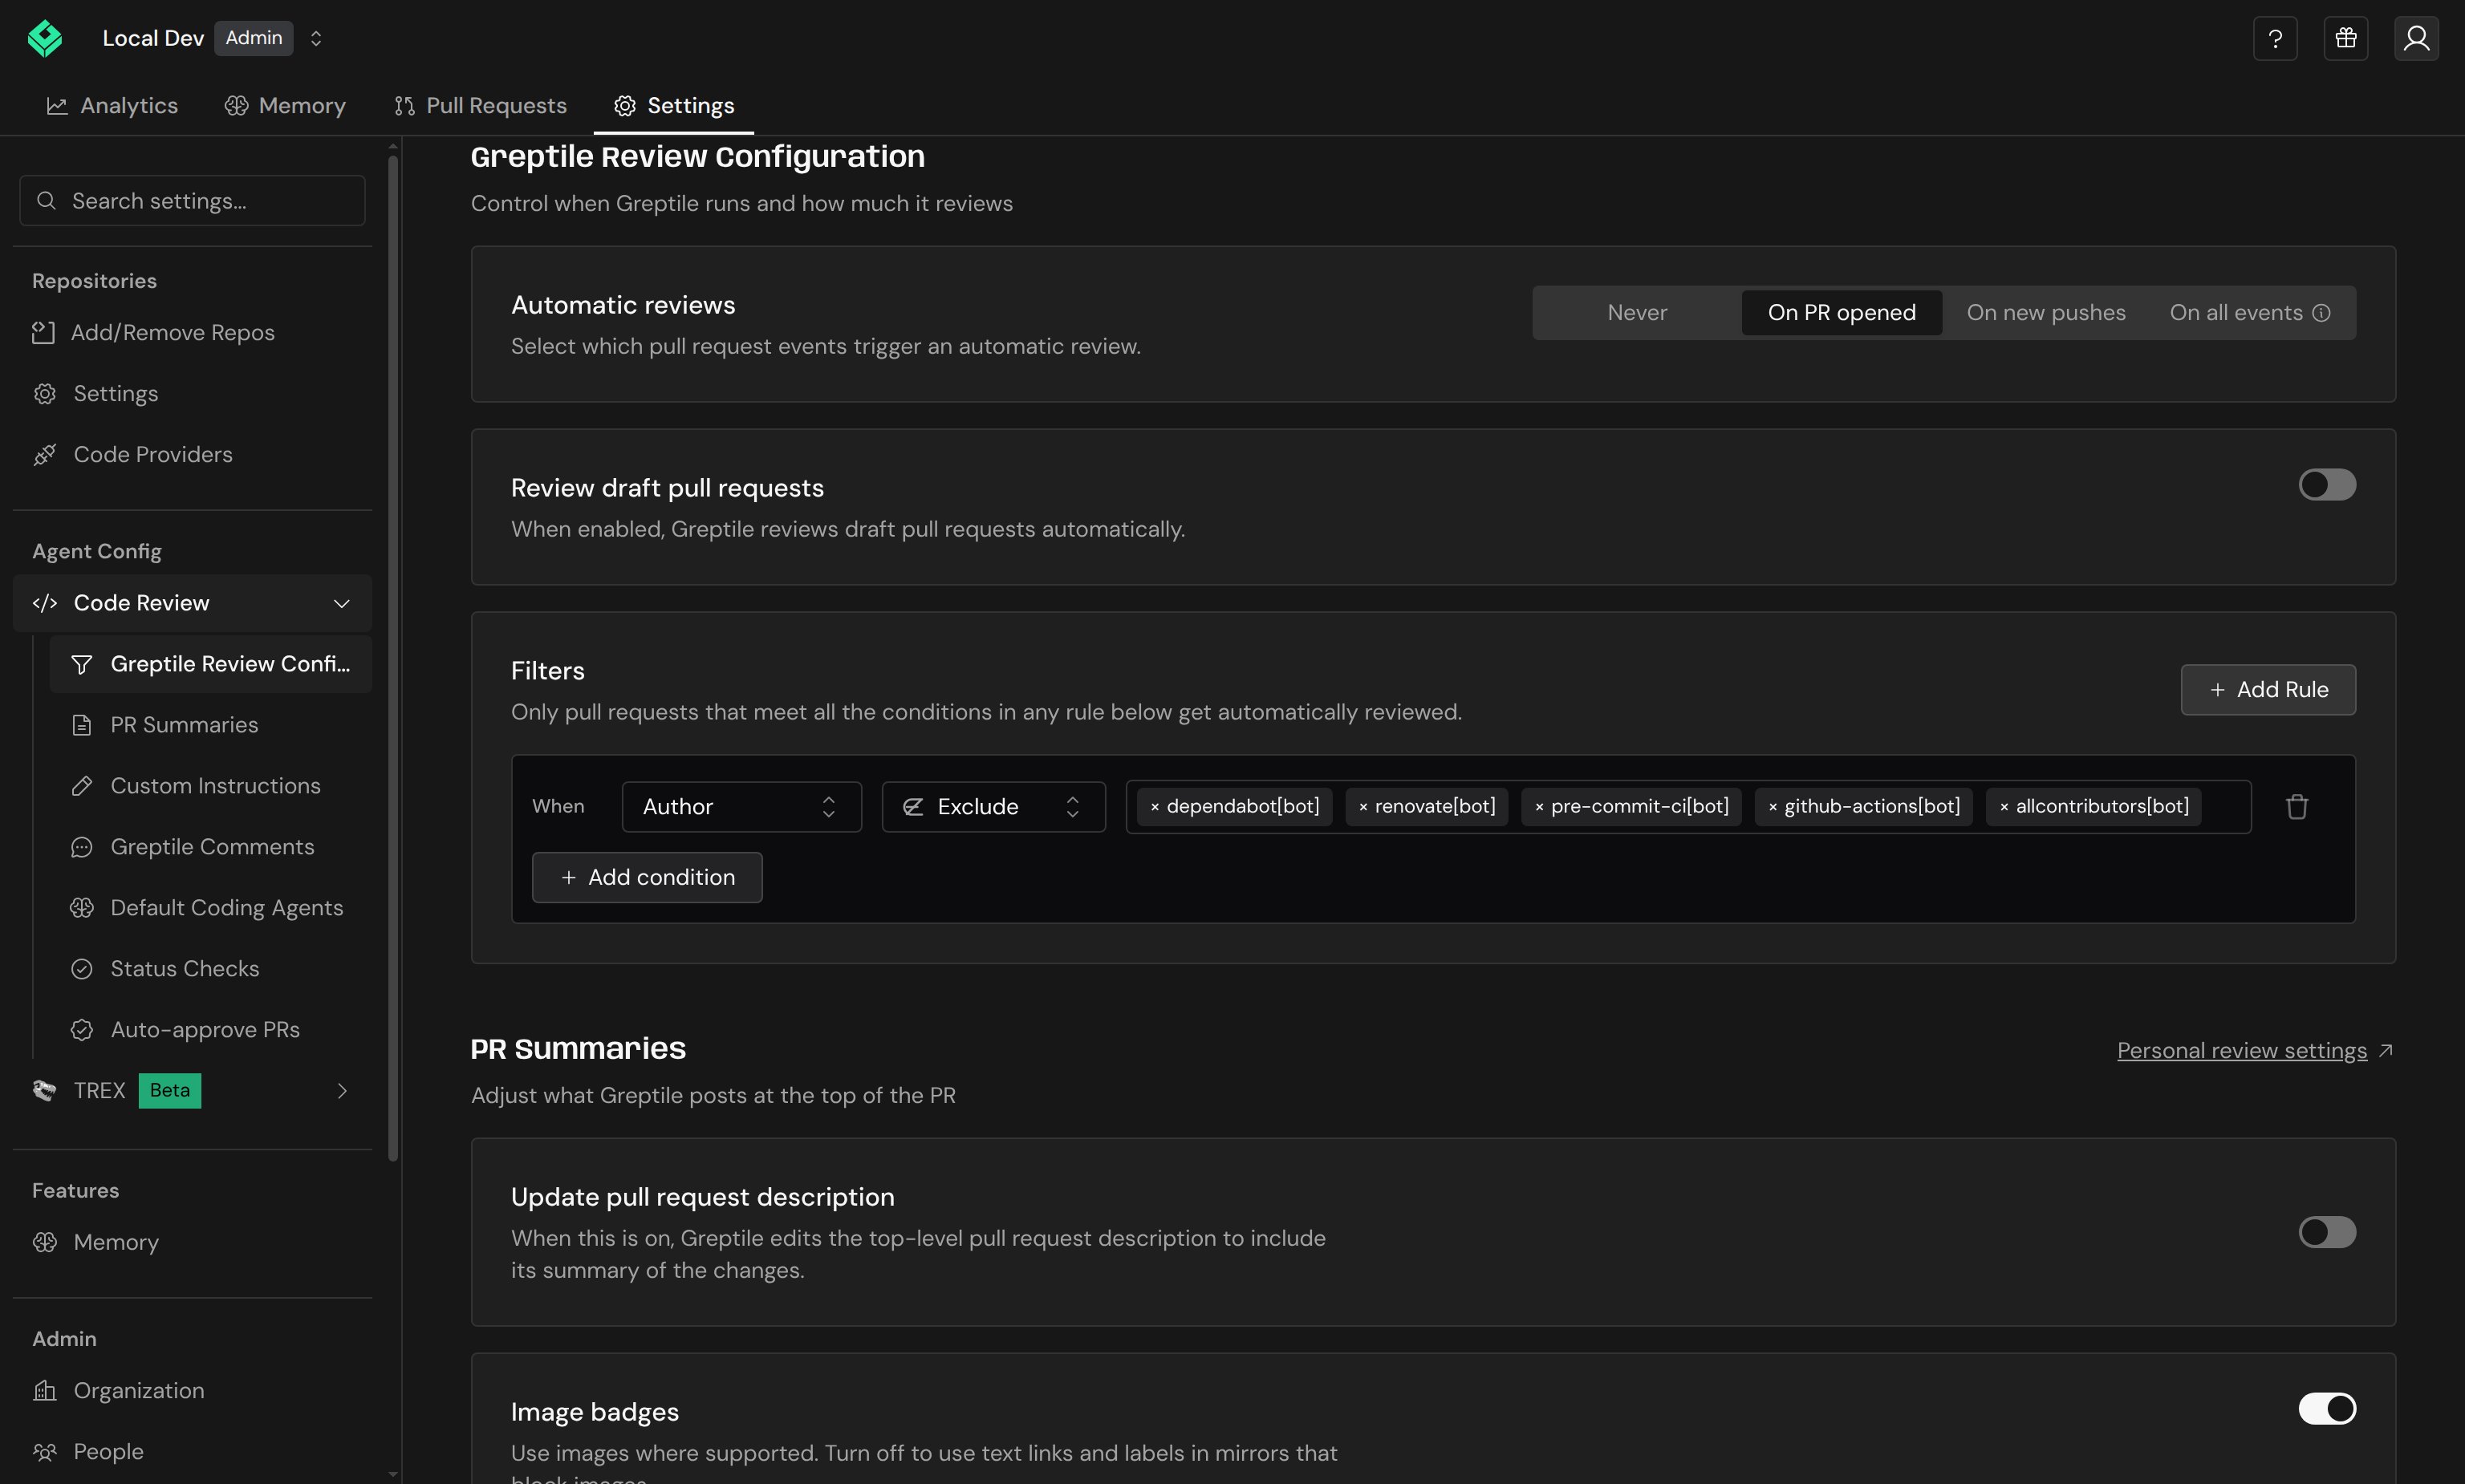Turn off the Image badges toggle
2465x1484 pixels.
[2327, 1409]
